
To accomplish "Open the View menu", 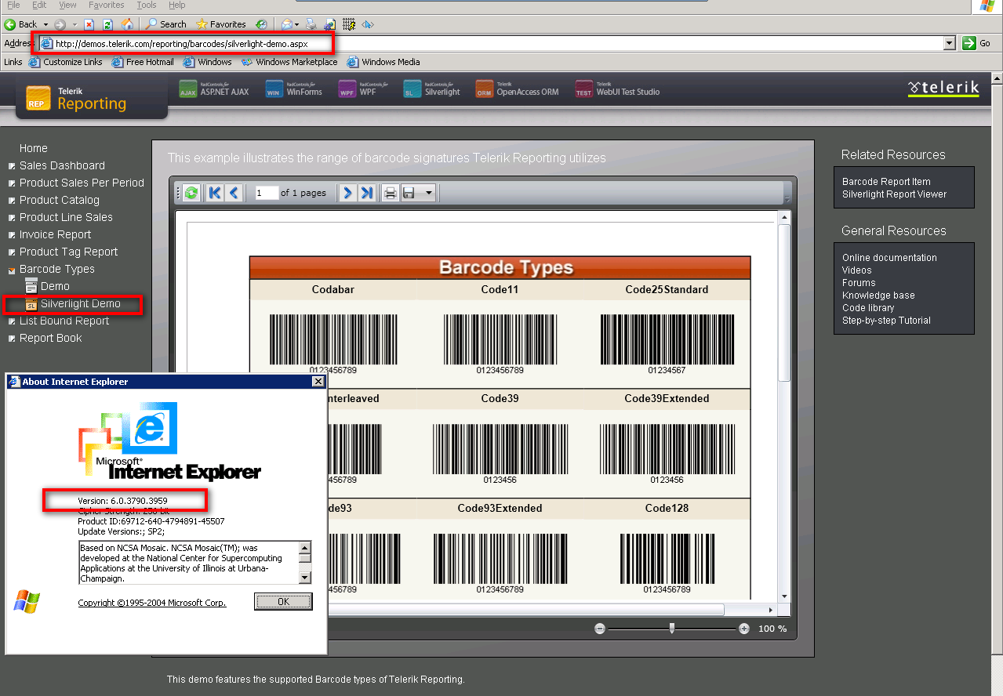I will pos(67,5).
